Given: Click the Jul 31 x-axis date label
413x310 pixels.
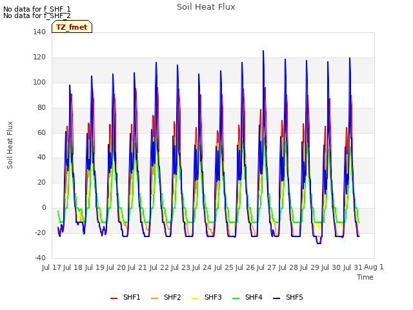Looking at the screenshot, I should coord(352,267).
